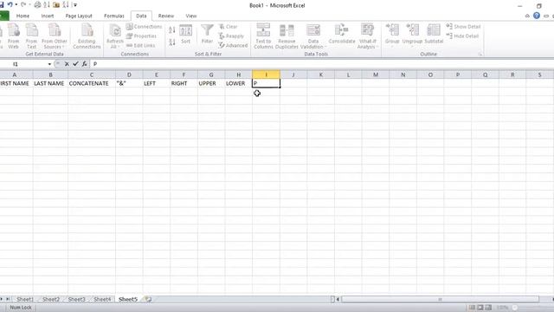The height and width of the screenshot is (312, 554).
Task: Toggle the Filter funnel button
Action: coord(207,34)
